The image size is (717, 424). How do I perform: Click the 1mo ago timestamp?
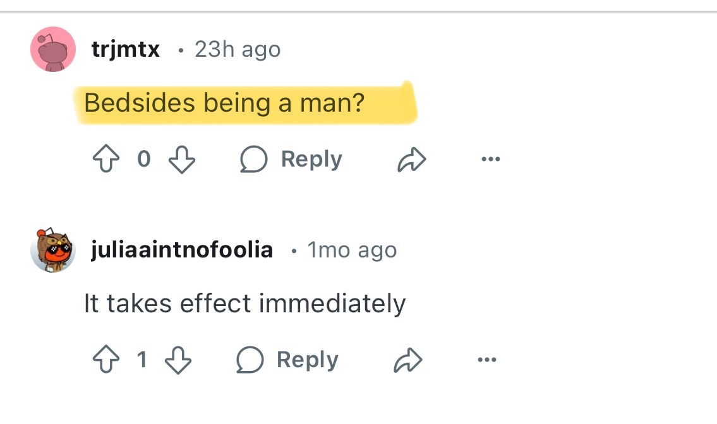click(x=352, y=250)
